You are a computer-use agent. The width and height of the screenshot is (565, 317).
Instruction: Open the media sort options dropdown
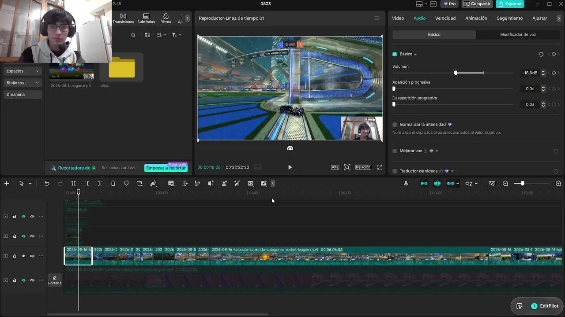pos(162,35)
